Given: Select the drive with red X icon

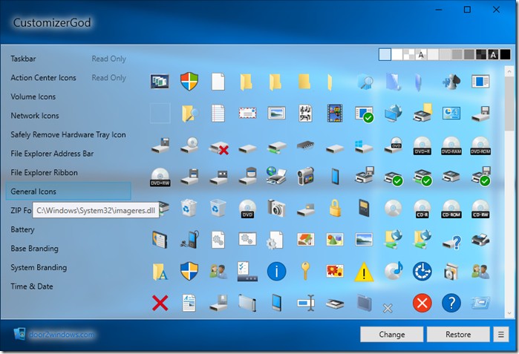Looking at the screenshot, I should point(218,148).
